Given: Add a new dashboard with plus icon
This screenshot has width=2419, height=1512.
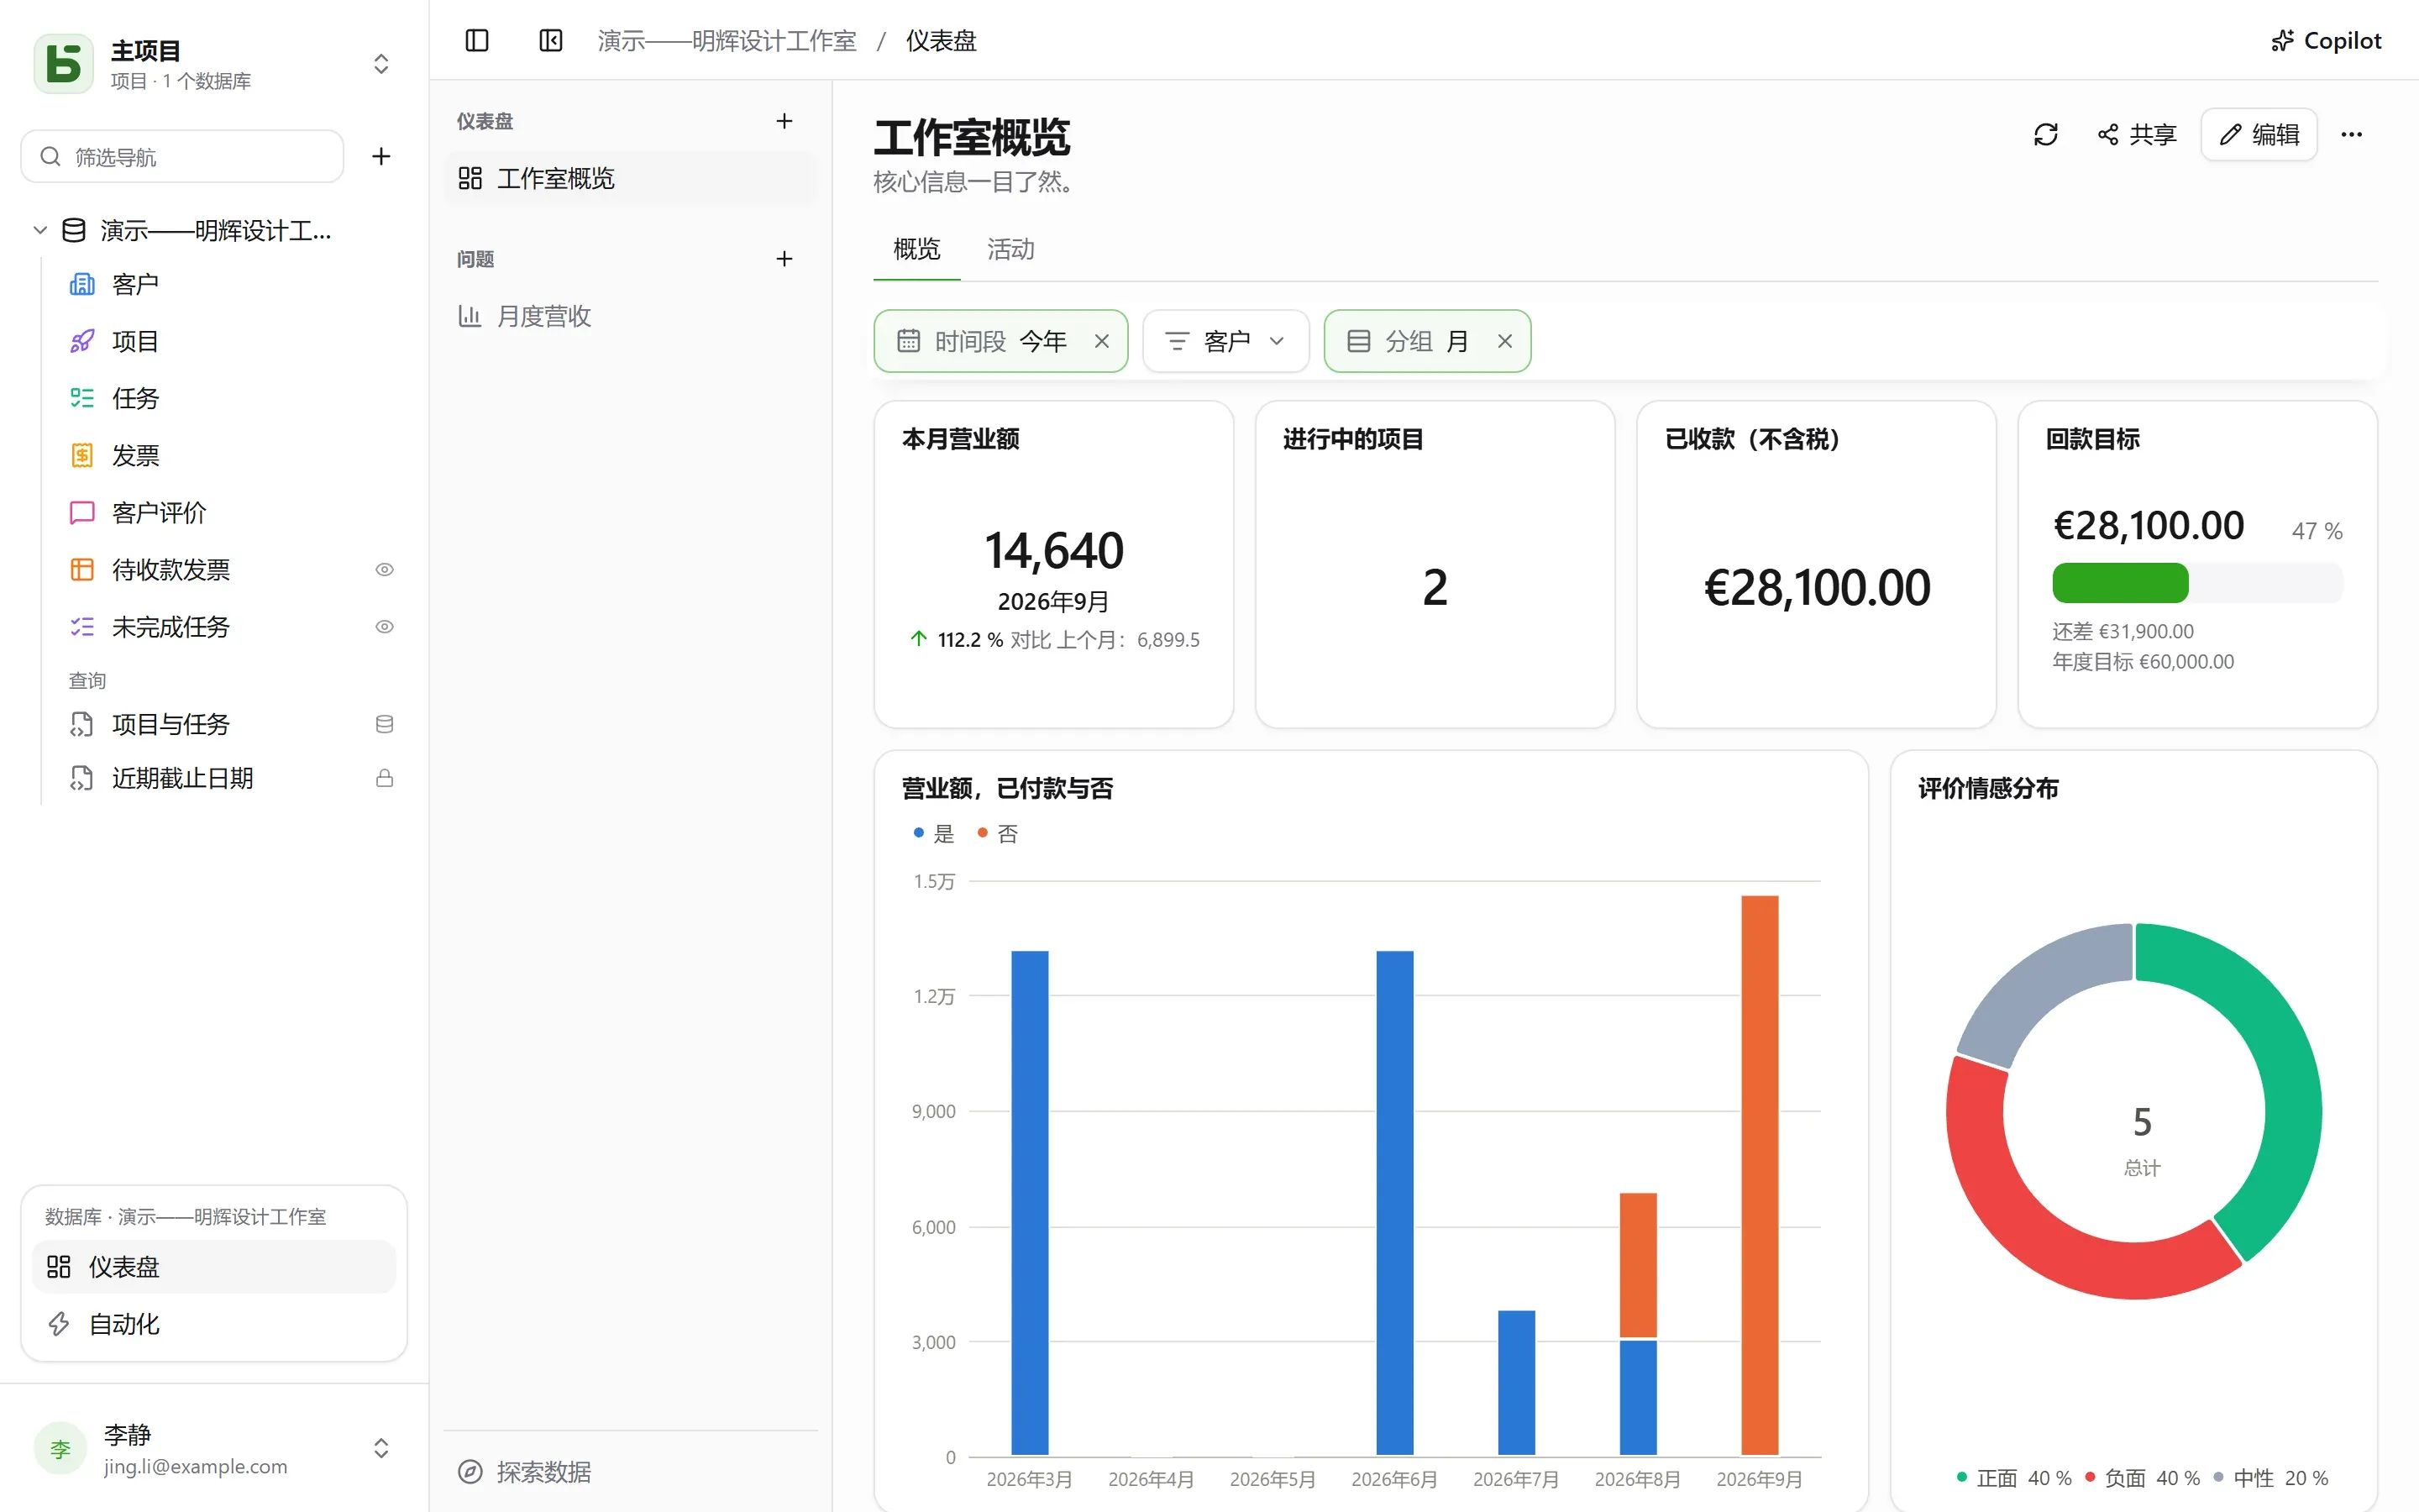Looking at the screenshot, I should pos(784,121).
